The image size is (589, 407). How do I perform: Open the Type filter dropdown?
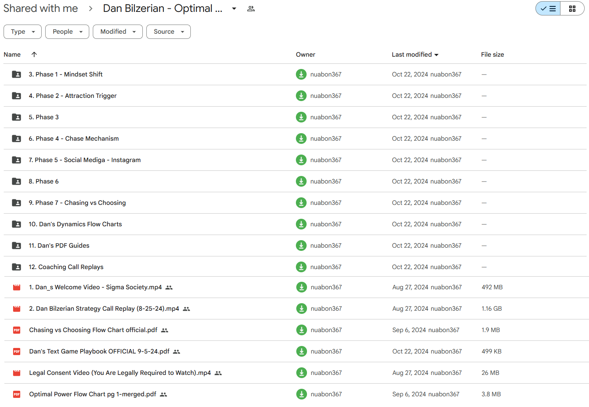(23, 32)
